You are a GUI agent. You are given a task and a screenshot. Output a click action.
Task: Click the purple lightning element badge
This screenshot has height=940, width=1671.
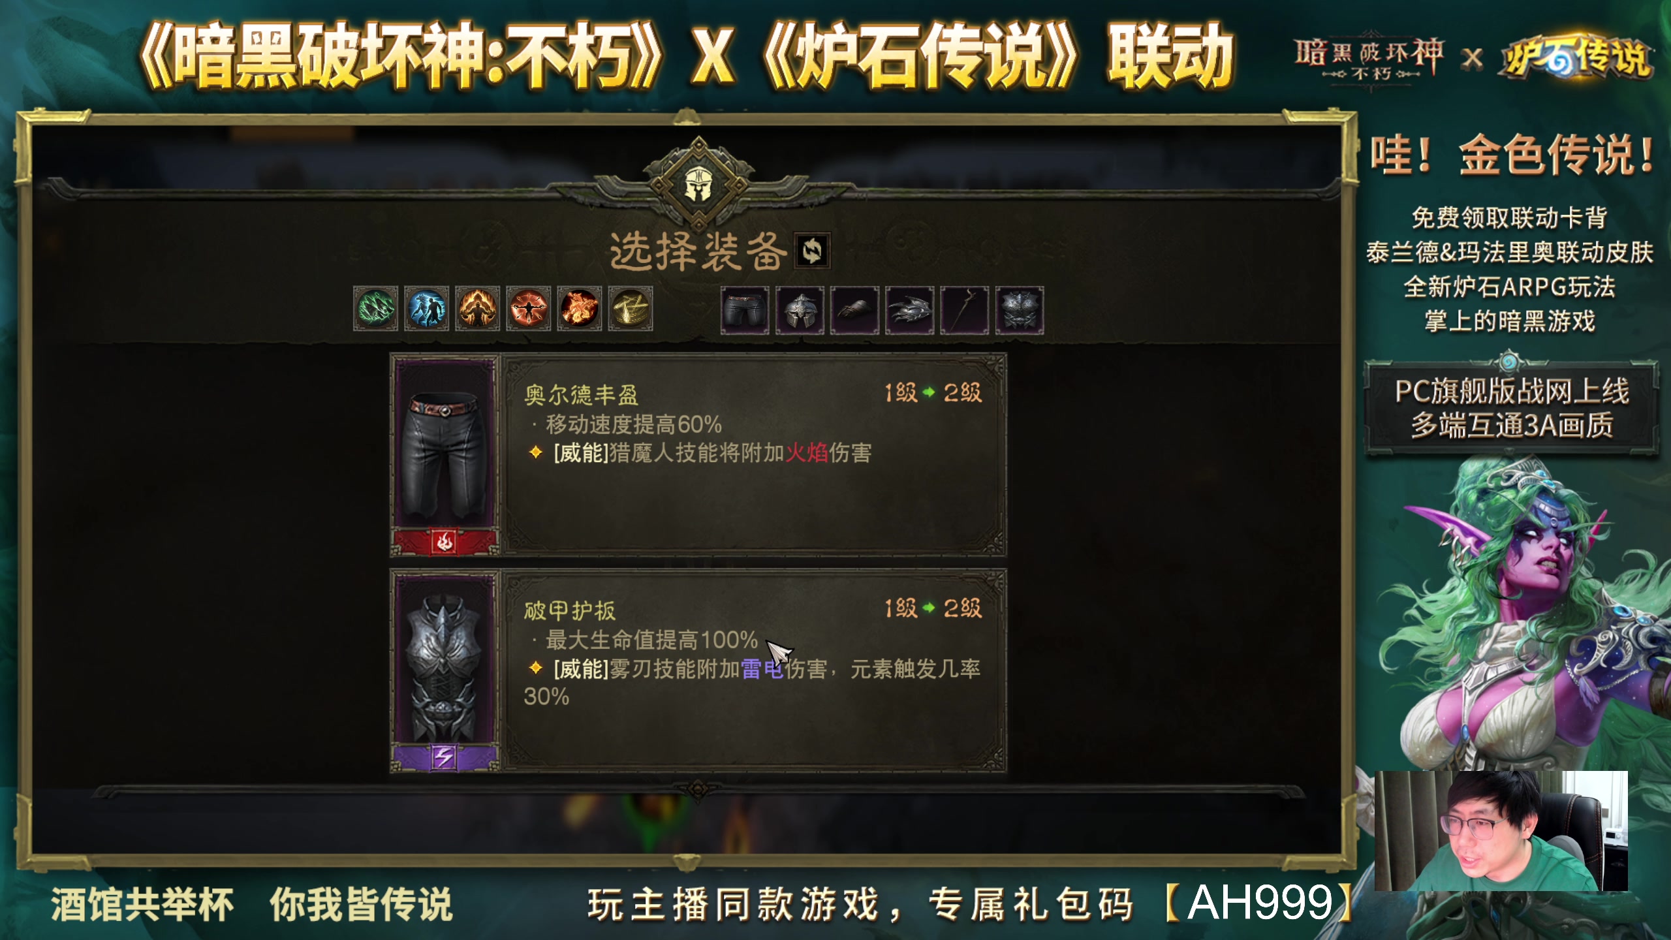point(445,757)
